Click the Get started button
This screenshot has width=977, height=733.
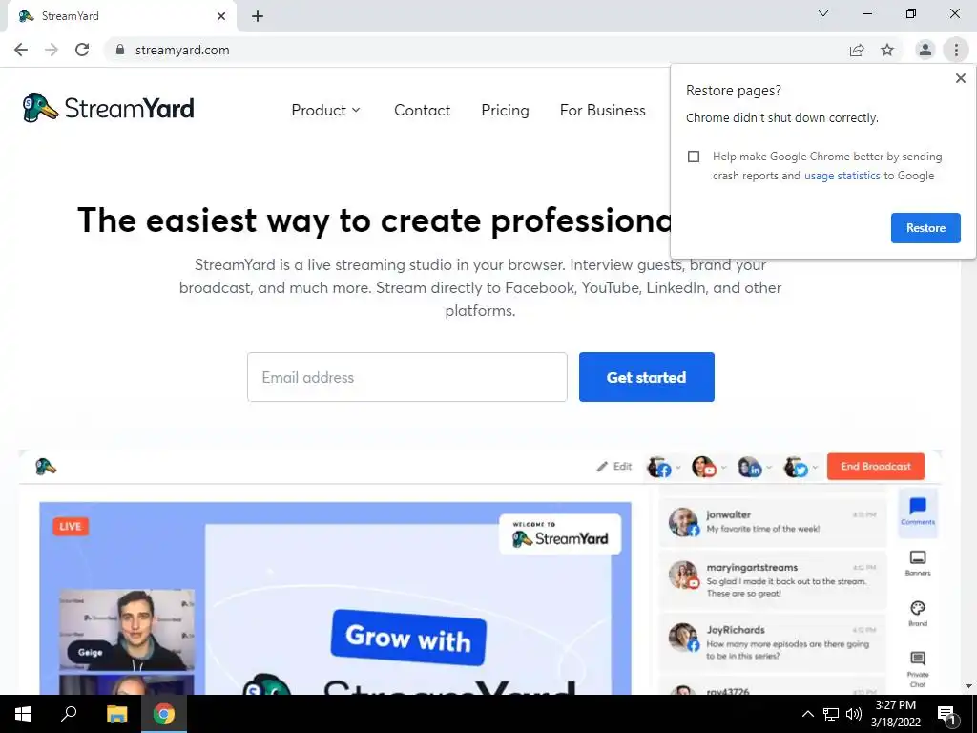point(646,377)
